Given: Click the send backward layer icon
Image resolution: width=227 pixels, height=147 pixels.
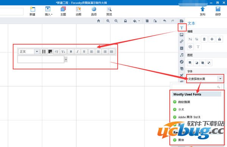Looking at the screenshot, I should [203, 62].
